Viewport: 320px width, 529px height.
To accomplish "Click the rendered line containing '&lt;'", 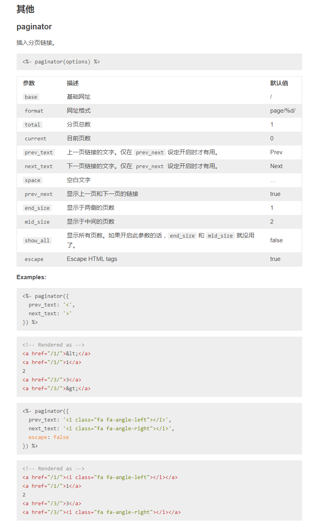I will point(57,354).
